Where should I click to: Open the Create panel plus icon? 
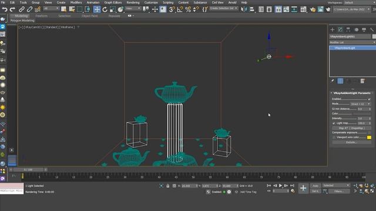[x=333, y=30]
